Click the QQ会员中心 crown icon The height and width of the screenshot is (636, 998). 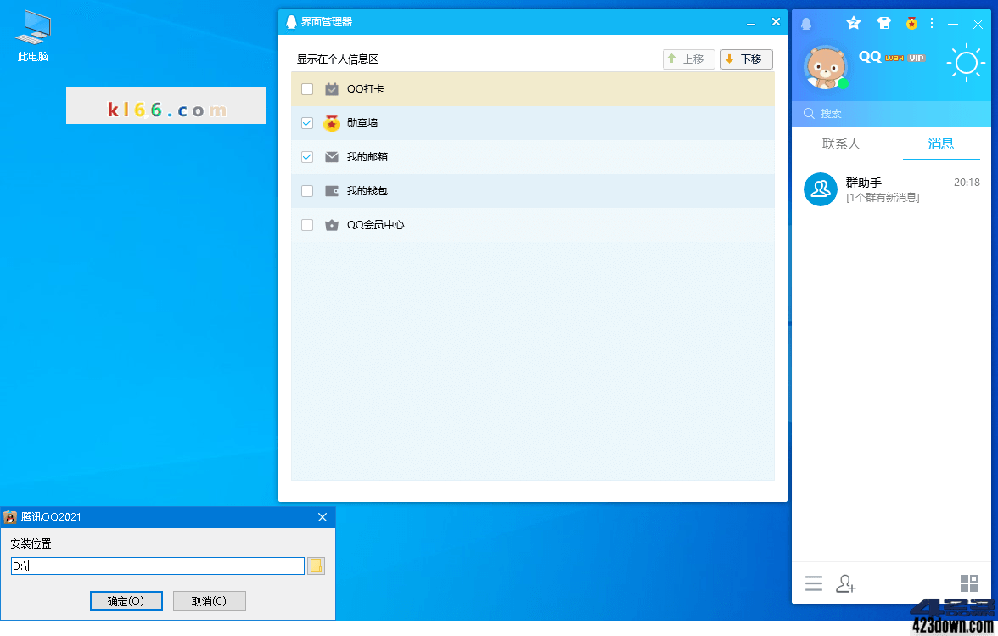point(332,225)
